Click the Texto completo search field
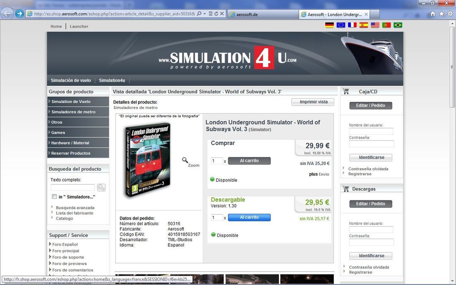456x285 pixels. coord(73,187)
